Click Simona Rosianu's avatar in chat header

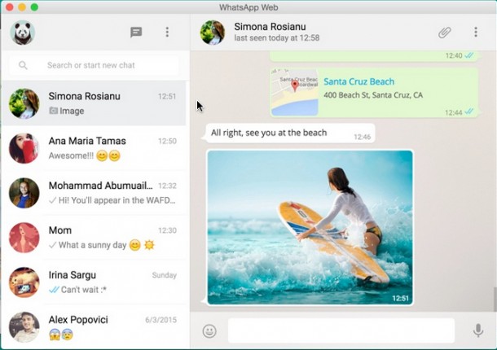[x=213, y=33]
